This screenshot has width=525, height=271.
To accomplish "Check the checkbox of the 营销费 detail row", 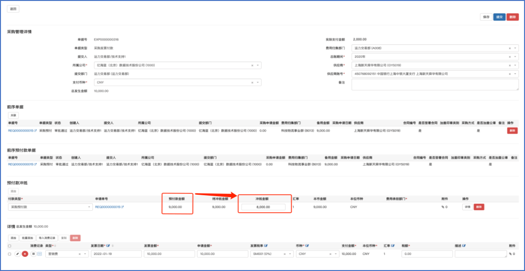I will coord(9,254).
